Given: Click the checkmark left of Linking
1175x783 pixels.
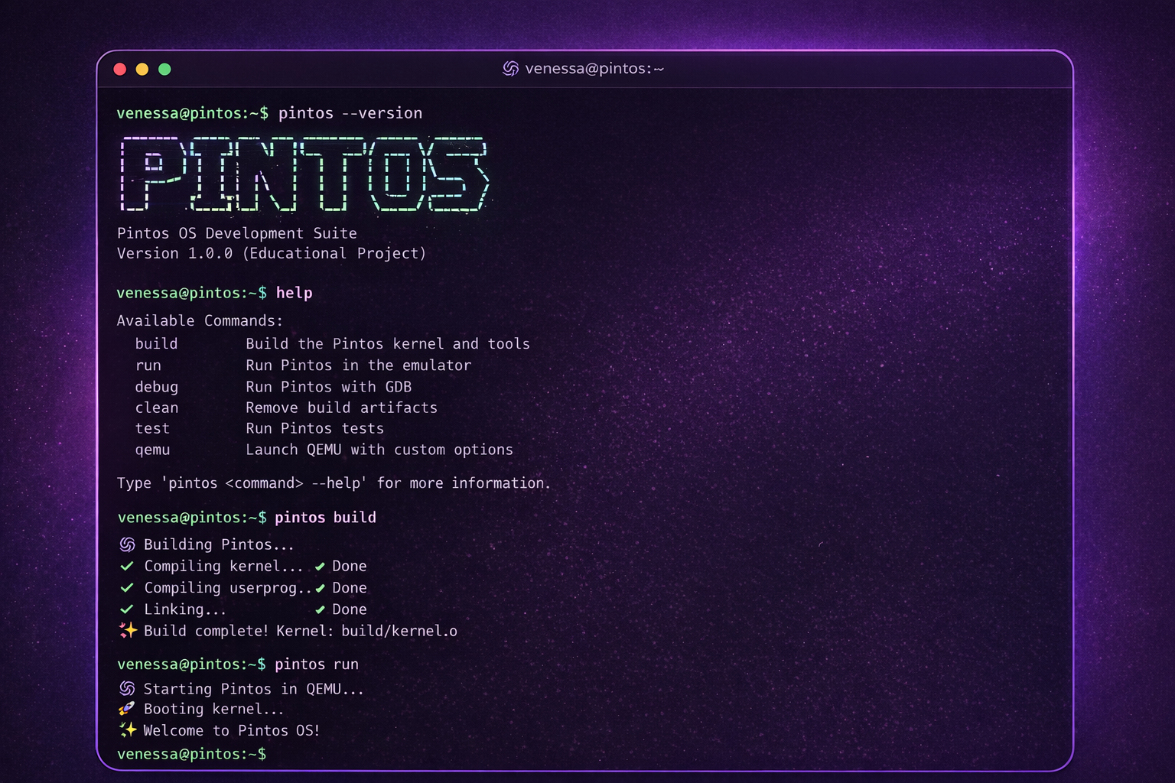Looking at the screenshot, I should coord(127,609).
